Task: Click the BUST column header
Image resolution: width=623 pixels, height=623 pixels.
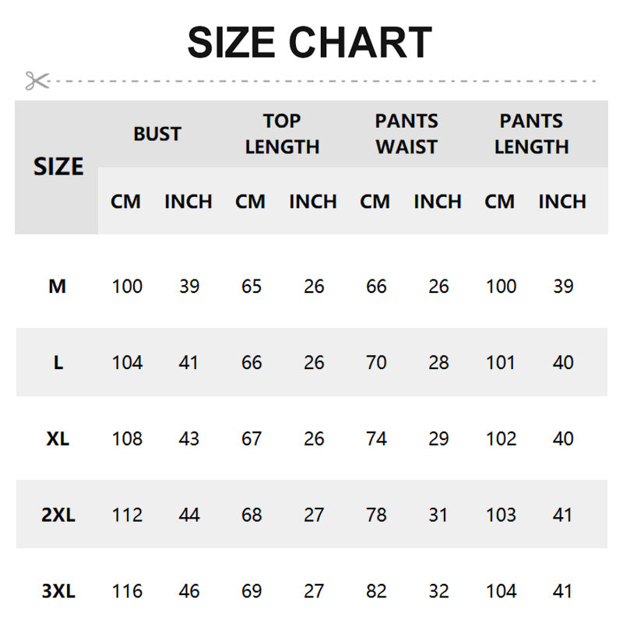Action: (157, 134)
